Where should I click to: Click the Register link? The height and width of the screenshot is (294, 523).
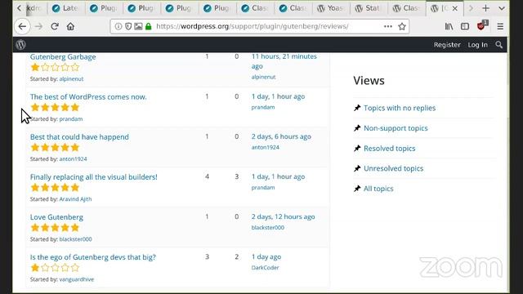click(447, 45)
